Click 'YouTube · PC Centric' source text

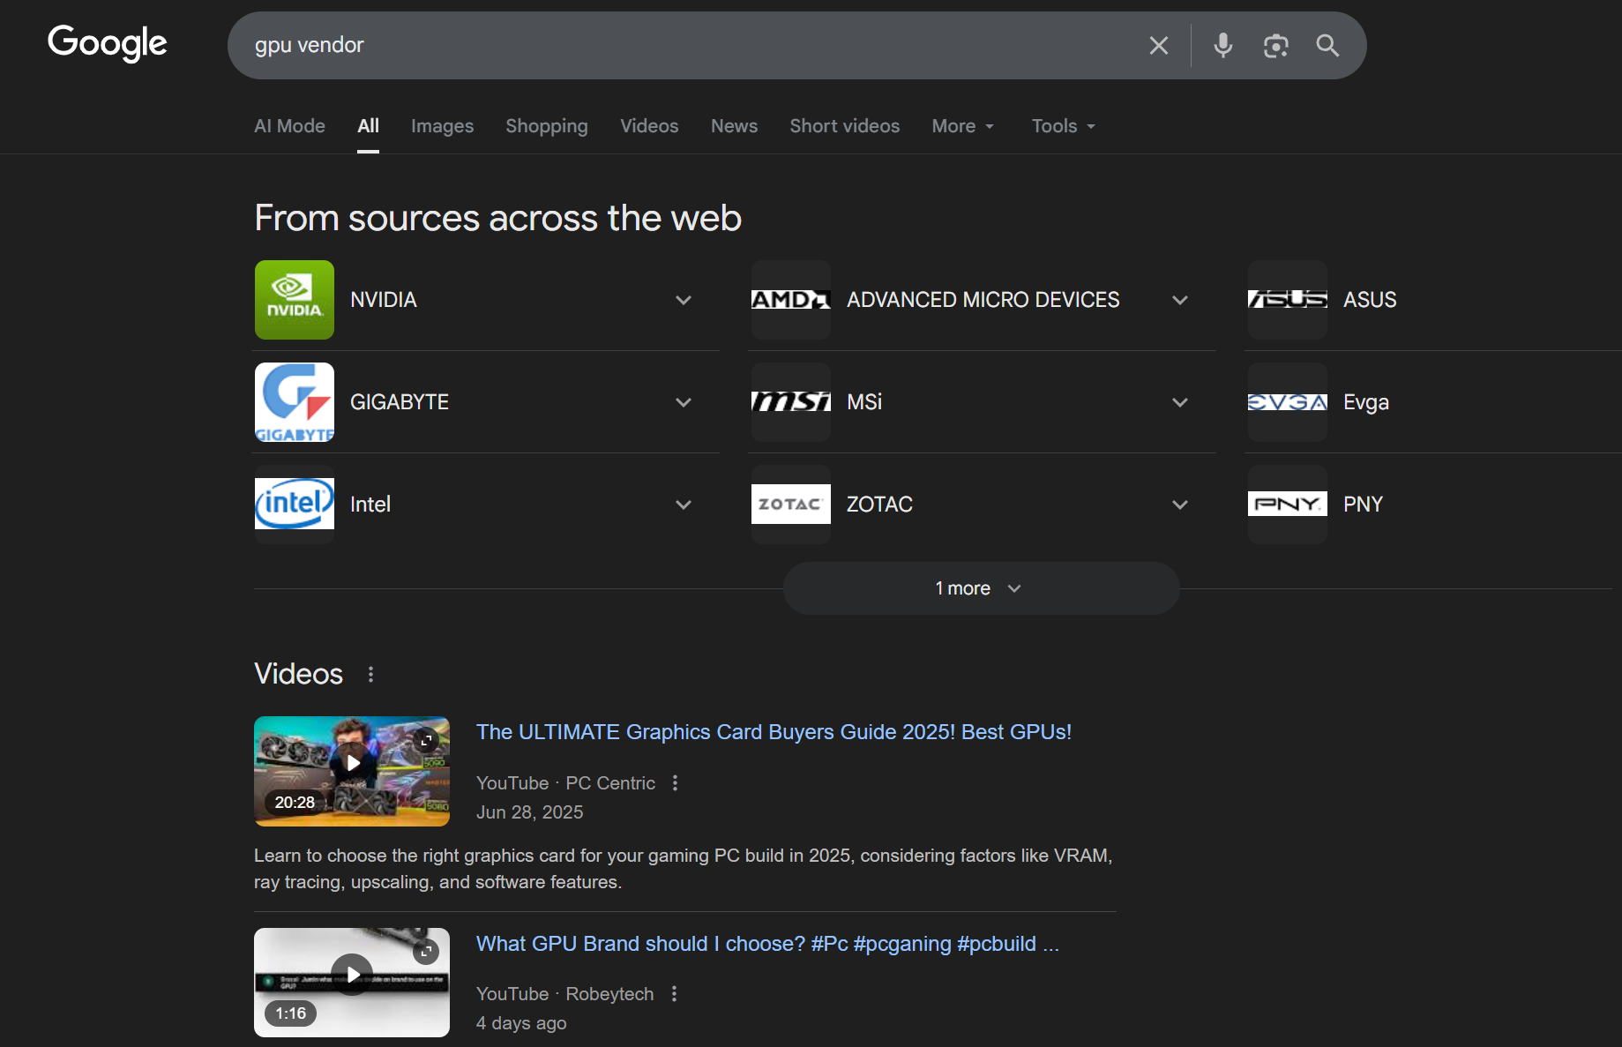(x=565, y=783)
